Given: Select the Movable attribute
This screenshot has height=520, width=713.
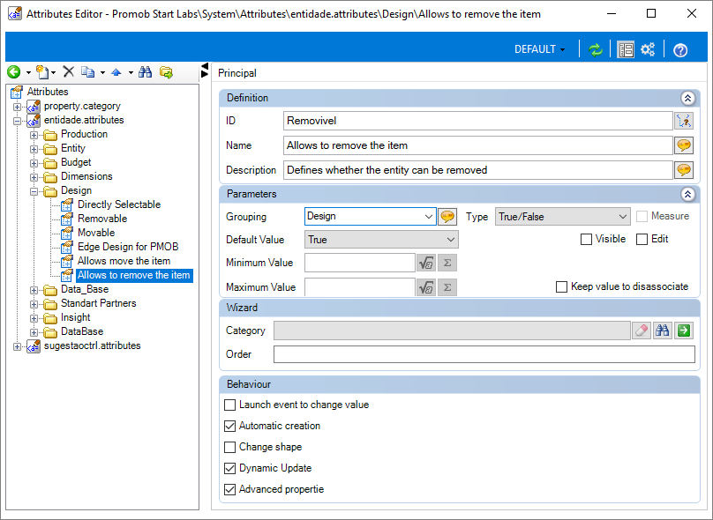Looking at the screenshot, I should point(96,233).
